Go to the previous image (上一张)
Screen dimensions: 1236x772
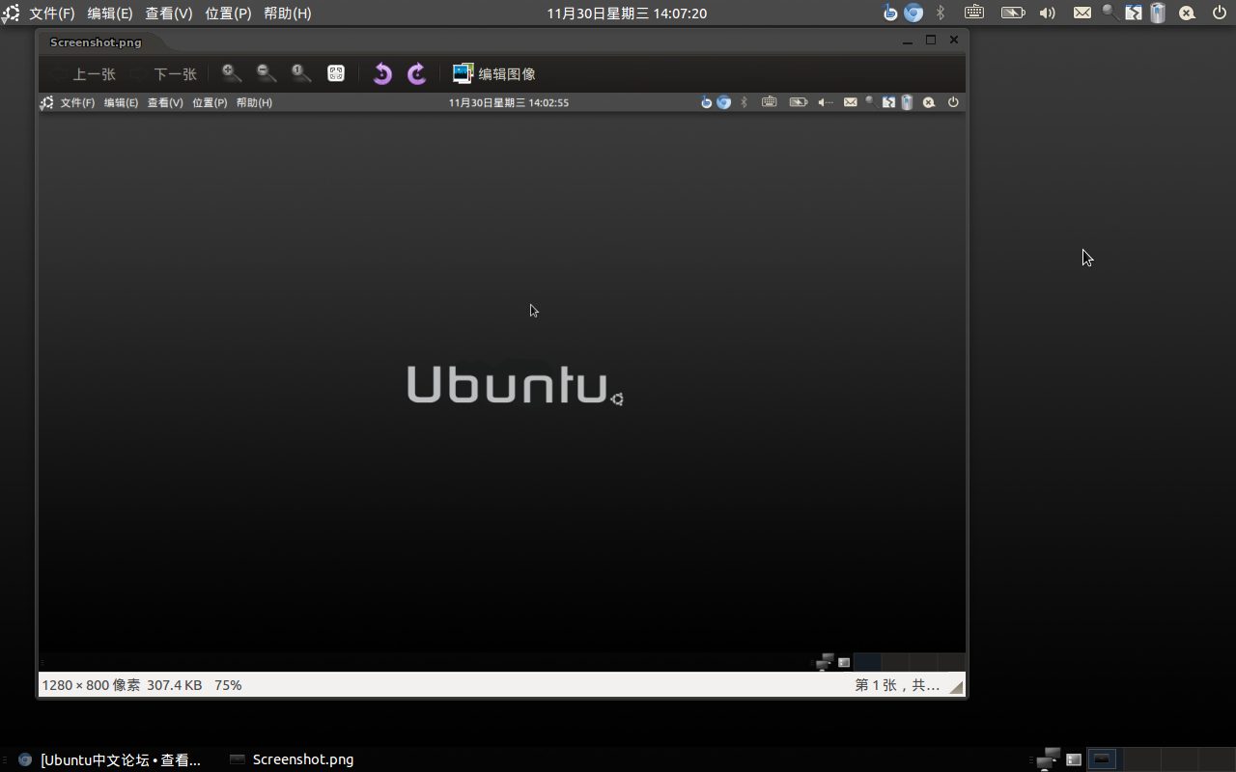[83, 74]
